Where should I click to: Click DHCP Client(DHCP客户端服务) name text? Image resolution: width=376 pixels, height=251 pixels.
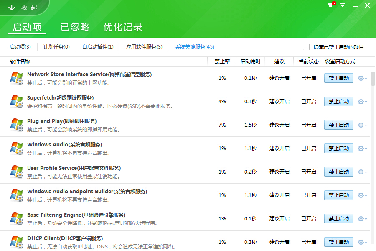coord(65,238)
